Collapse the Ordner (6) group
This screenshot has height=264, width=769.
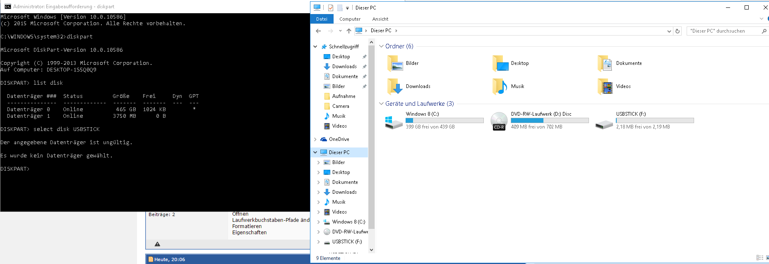(382, 46)
